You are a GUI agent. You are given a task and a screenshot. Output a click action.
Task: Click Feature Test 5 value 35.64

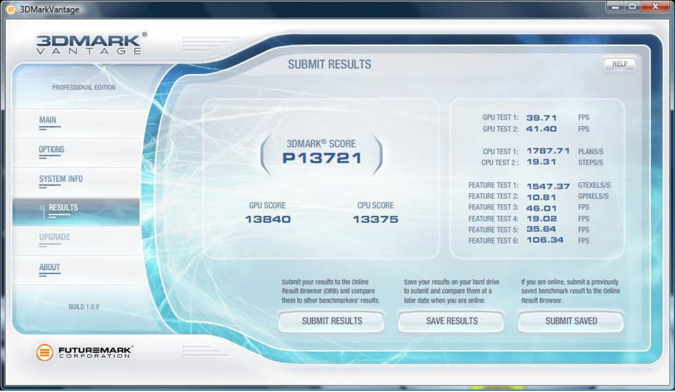coord(542,229)
